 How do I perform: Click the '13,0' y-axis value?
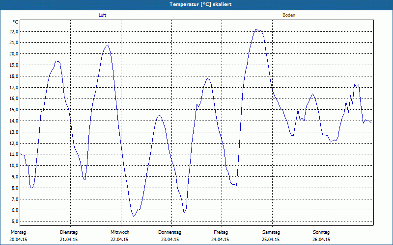point(14,132)
